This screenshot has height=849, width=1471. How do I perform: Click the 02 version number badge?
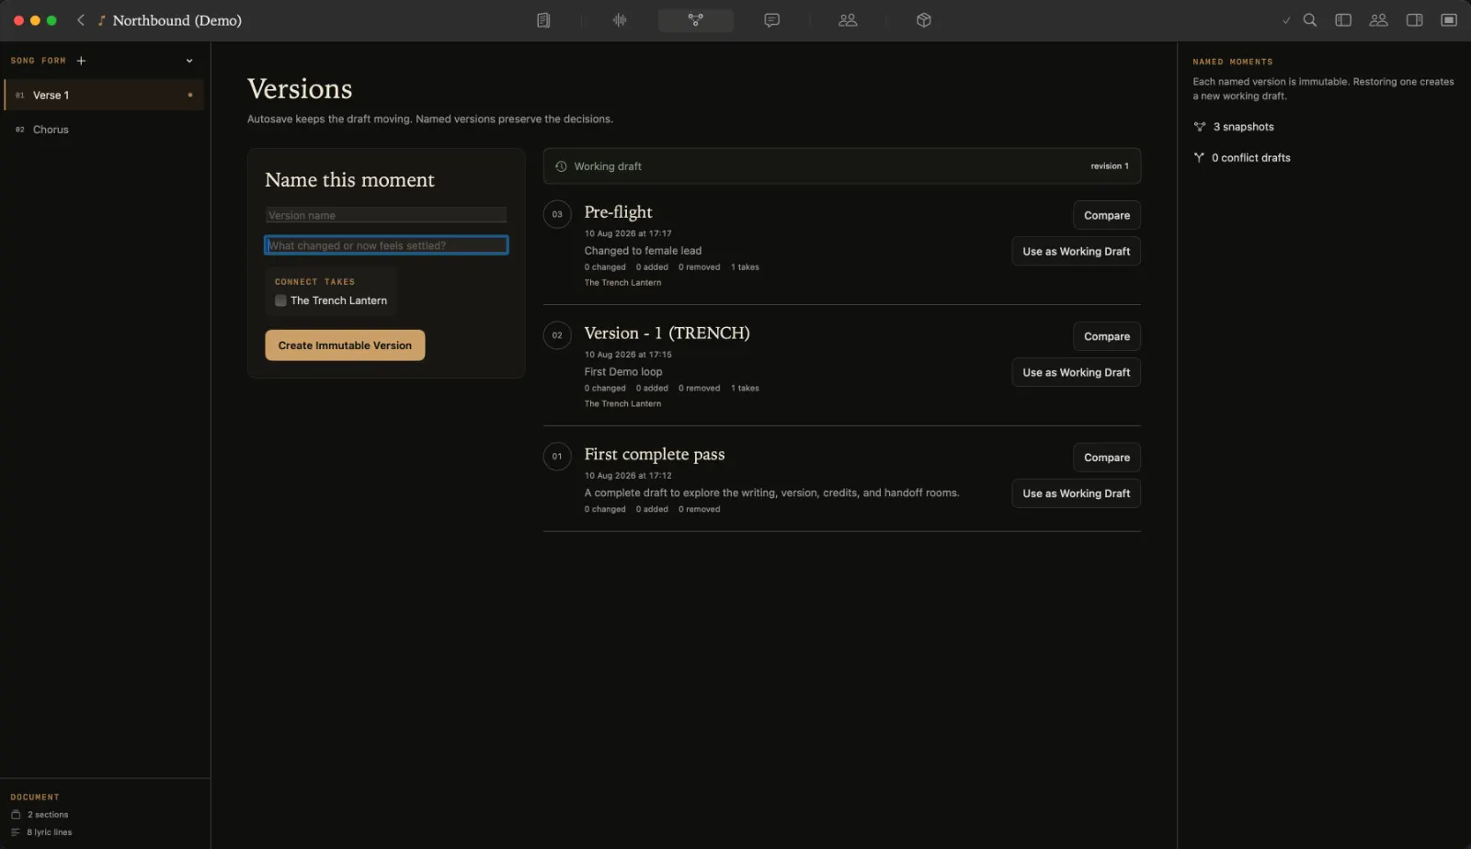(x=557, y=335)
